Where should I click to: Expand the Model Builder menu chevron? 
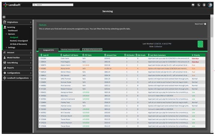click(x=31, y=58)
